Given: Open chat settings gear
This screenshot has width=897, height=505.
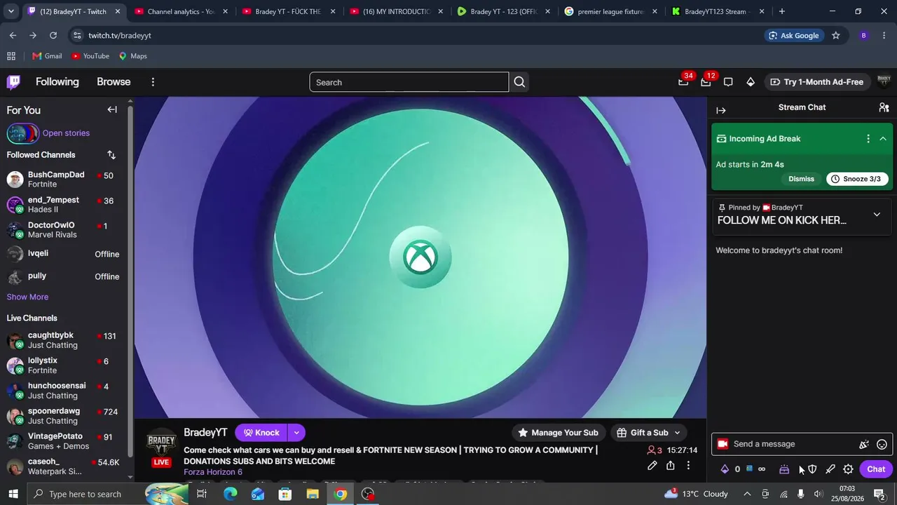Looking at the screenshot, I should point(849,469).
